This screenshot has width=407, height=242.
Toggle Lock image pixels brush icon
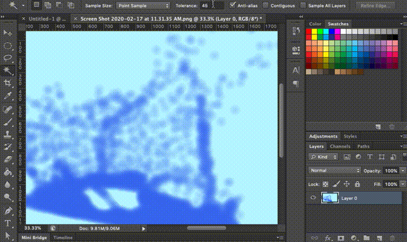336,184
